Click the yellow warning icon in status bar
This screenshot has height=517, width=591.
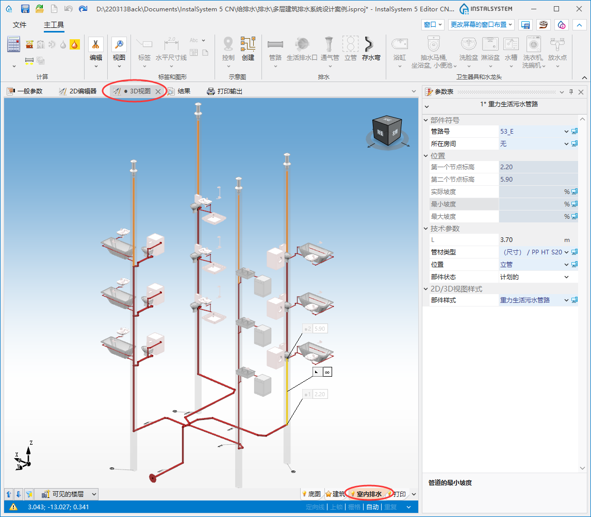[x=13, y=507]
